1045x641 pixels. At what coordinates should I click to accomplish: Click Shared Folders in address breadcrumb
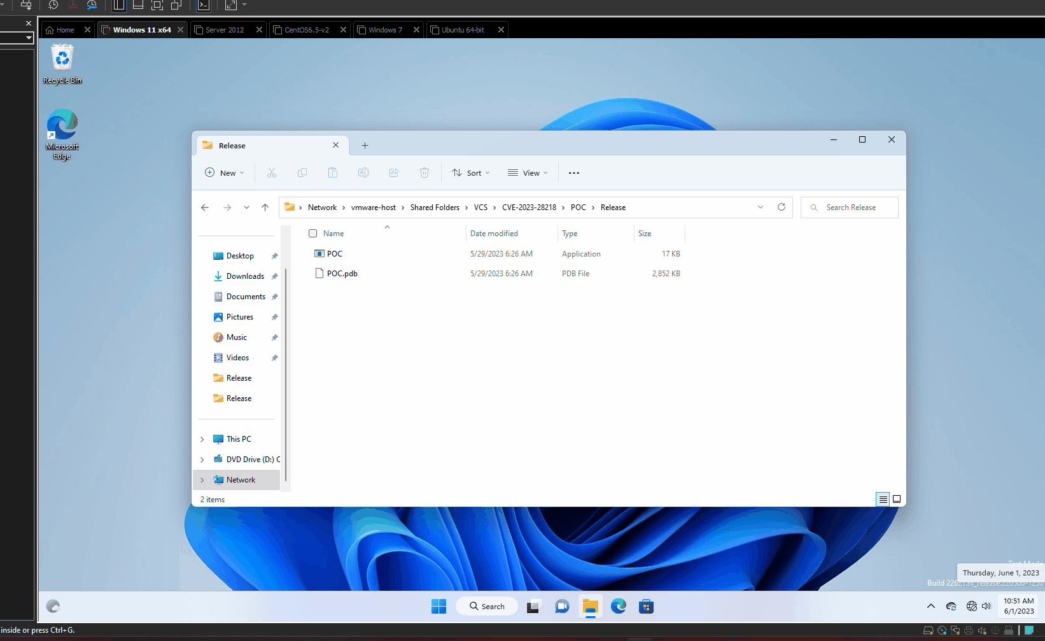435,208
